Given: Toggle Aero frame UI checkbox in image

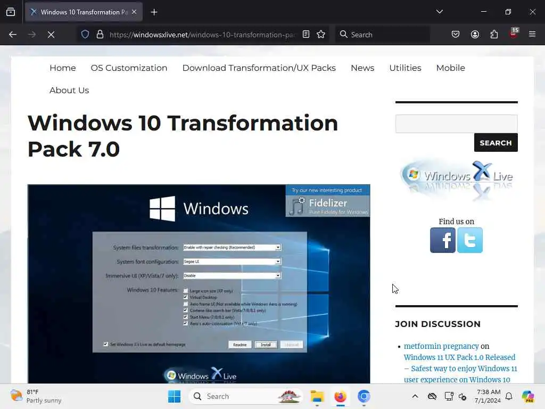Looking at the screenshot, I should (x=186, y=304).
